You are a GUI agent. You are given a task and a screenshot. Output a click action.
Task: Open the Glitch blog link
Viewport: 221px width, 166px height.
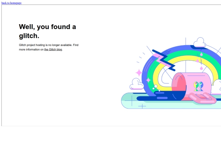(53, 50)
